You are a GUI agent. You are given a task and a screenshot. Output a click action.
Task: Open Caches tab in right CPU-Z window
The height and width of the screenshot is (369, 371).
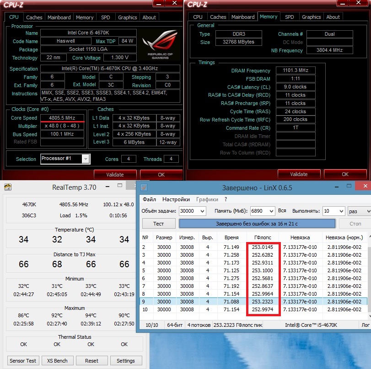pyautogui.click(x=218, y=17)
